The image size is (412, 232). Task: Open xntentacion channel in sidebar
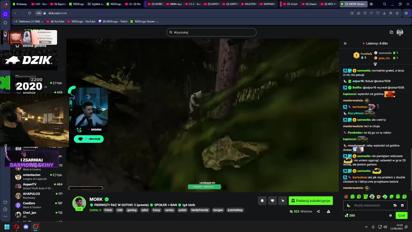(x=39, y=177)
